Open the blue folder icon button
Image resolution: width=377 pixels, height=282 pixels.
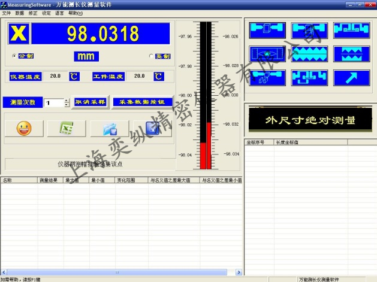[110, 128]
